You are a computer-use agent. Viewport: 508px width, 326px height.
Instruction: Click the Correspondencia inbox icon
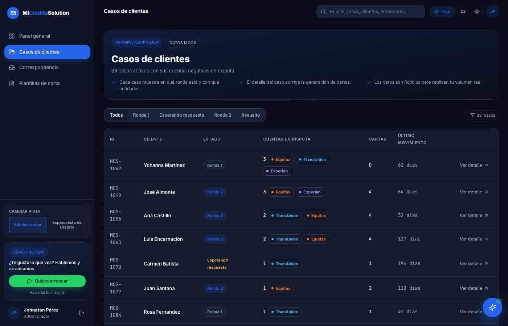[x=12, y=67]
